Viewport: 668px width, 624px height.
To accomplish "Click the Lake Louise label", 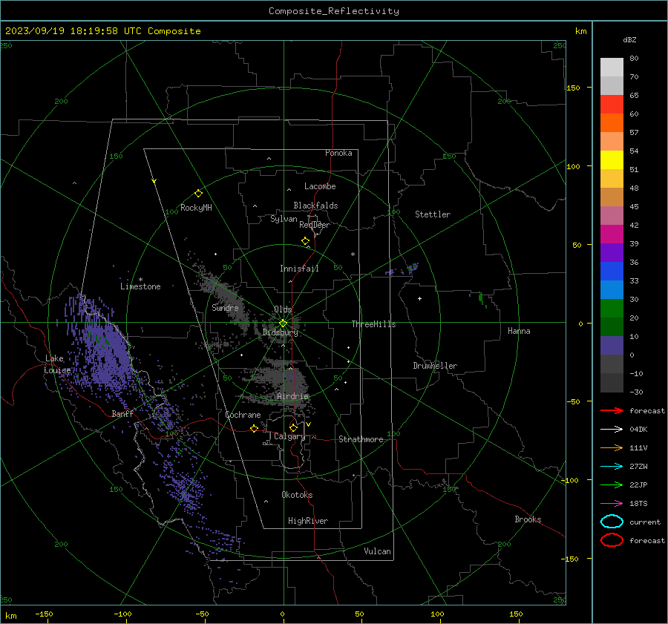I will (x=57, y=364).
